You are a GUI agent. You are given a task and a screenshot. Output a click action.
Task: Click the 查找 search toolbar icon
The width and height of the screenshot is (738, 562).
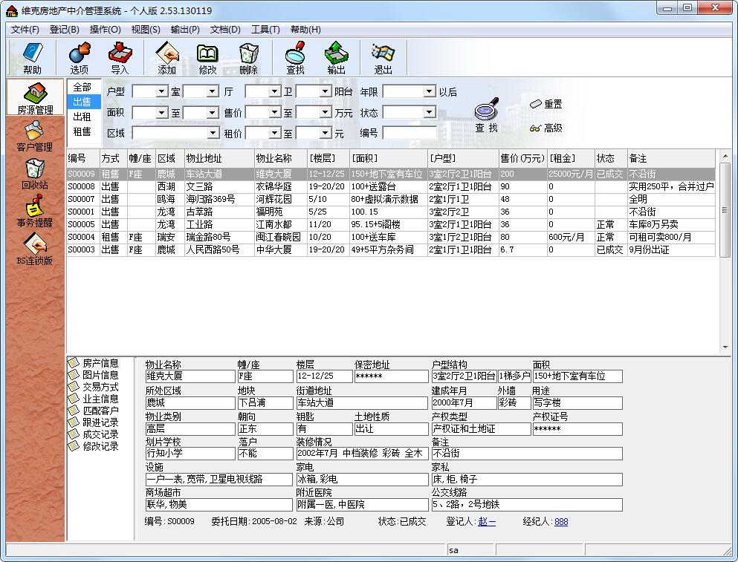295,58
